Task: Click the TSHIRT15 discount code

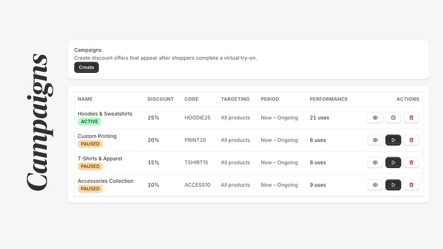Action: point(196,162)
